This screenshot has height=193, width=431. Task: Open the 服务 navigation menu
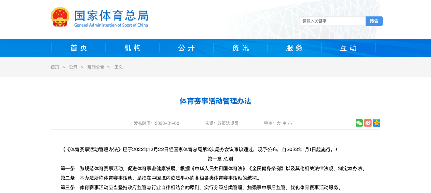coord(295,48)
